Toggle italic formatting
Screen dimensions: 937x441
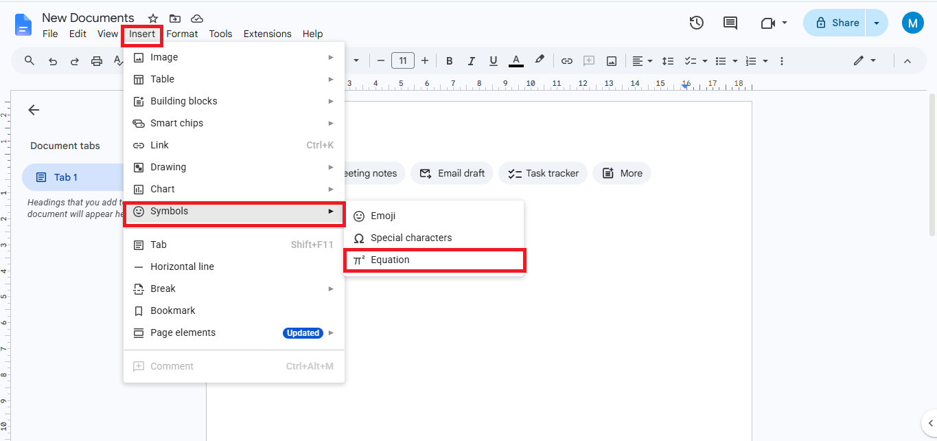(x=471, y=61)
